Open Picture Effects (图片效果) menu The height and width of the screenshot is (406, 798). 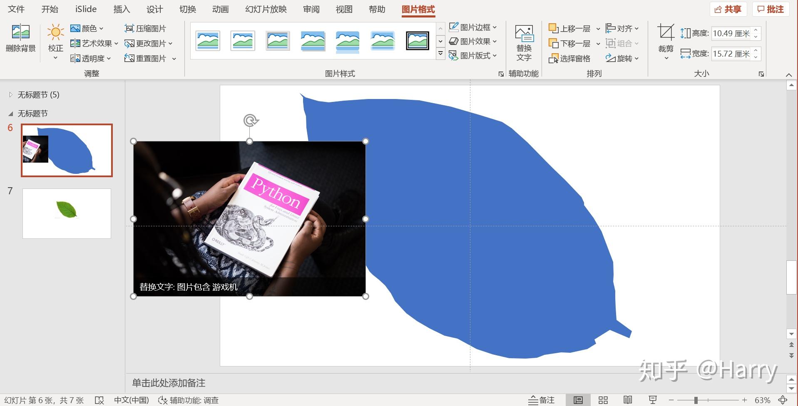pos(473,41)
